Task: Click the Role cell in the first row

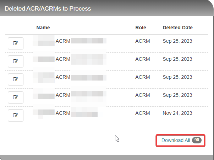Action: (x=143, y=41)
